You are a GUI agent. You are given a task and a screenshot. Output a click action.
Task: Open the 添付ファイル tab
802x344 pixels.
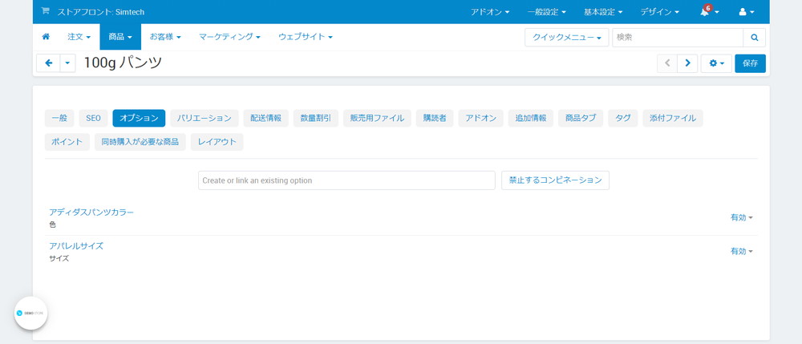point(673,118)
